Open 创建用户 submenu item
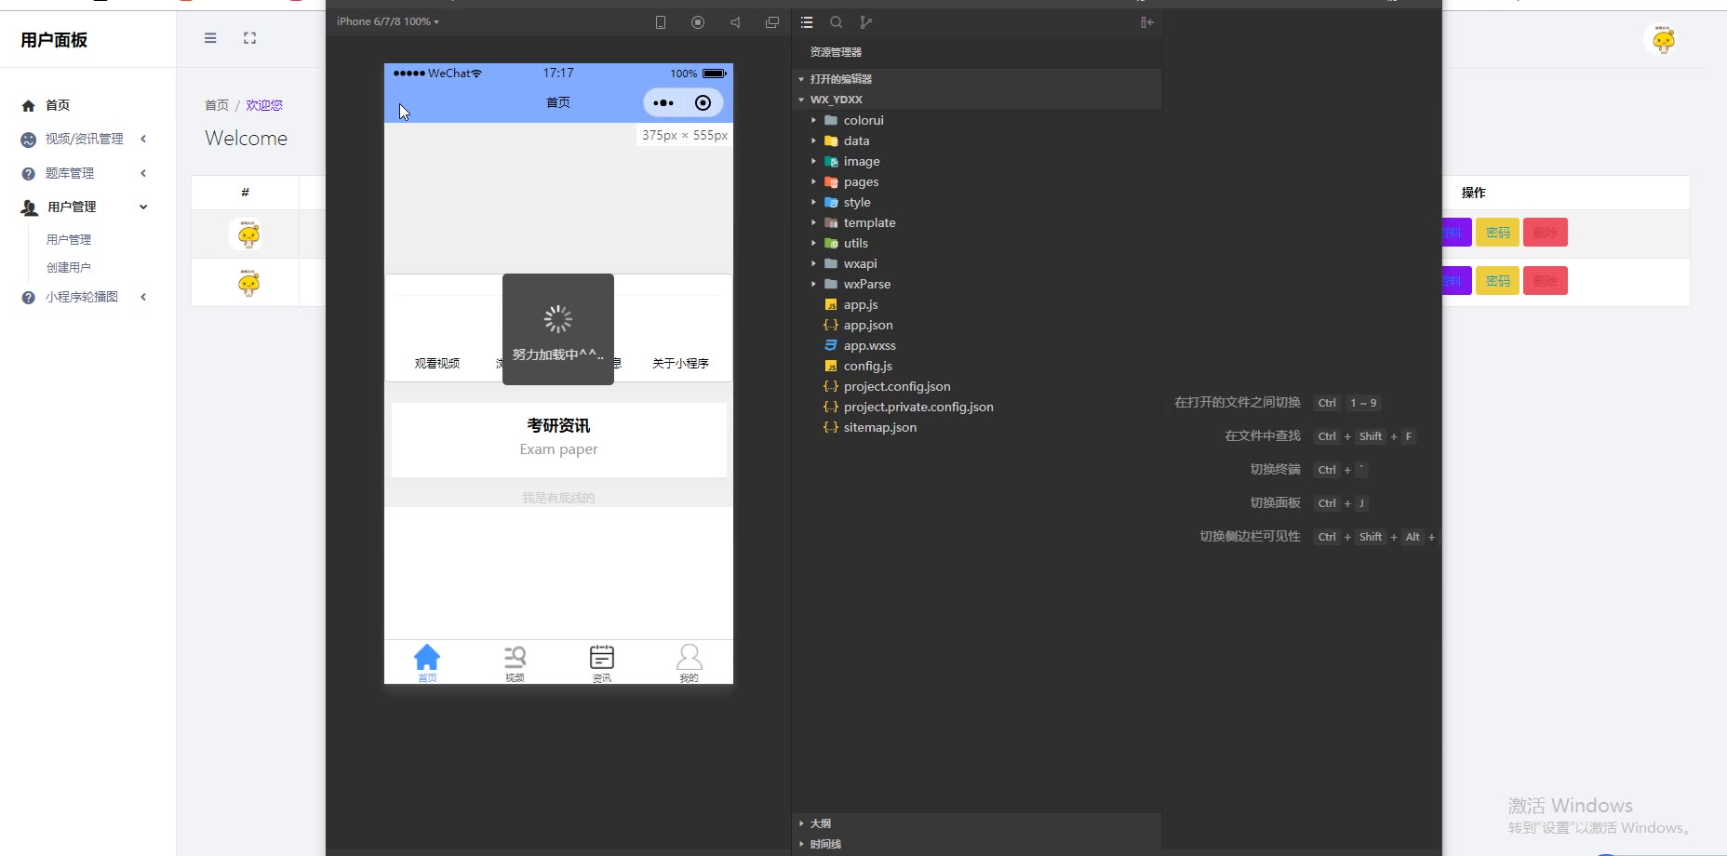This screenshot has height=856, width=1727. 69,268
